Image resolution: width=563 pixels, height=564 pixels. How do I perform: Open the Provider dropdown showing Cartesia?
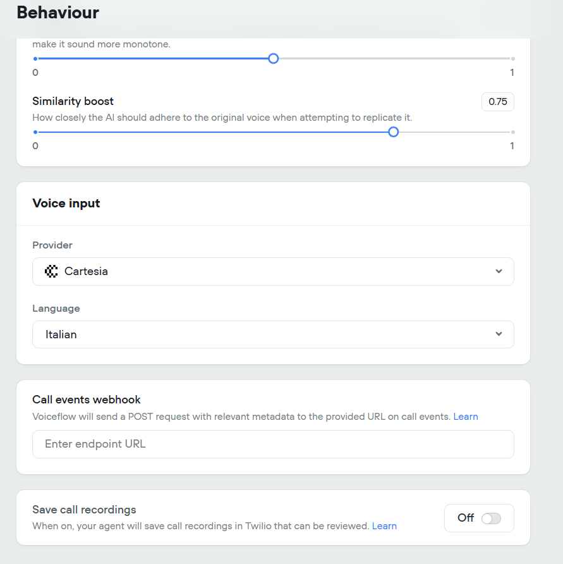coord(273,272)
